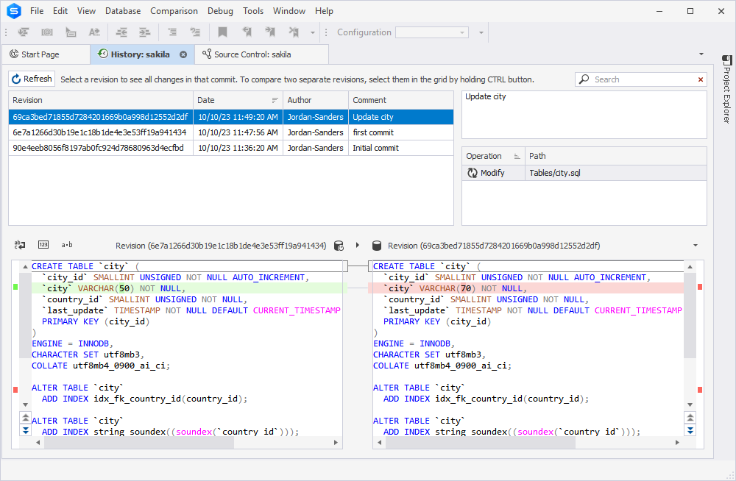Click left diff pane horizontal scrollbar
Image resolution: width=736 pixels, height=481 pixels.
187,442
